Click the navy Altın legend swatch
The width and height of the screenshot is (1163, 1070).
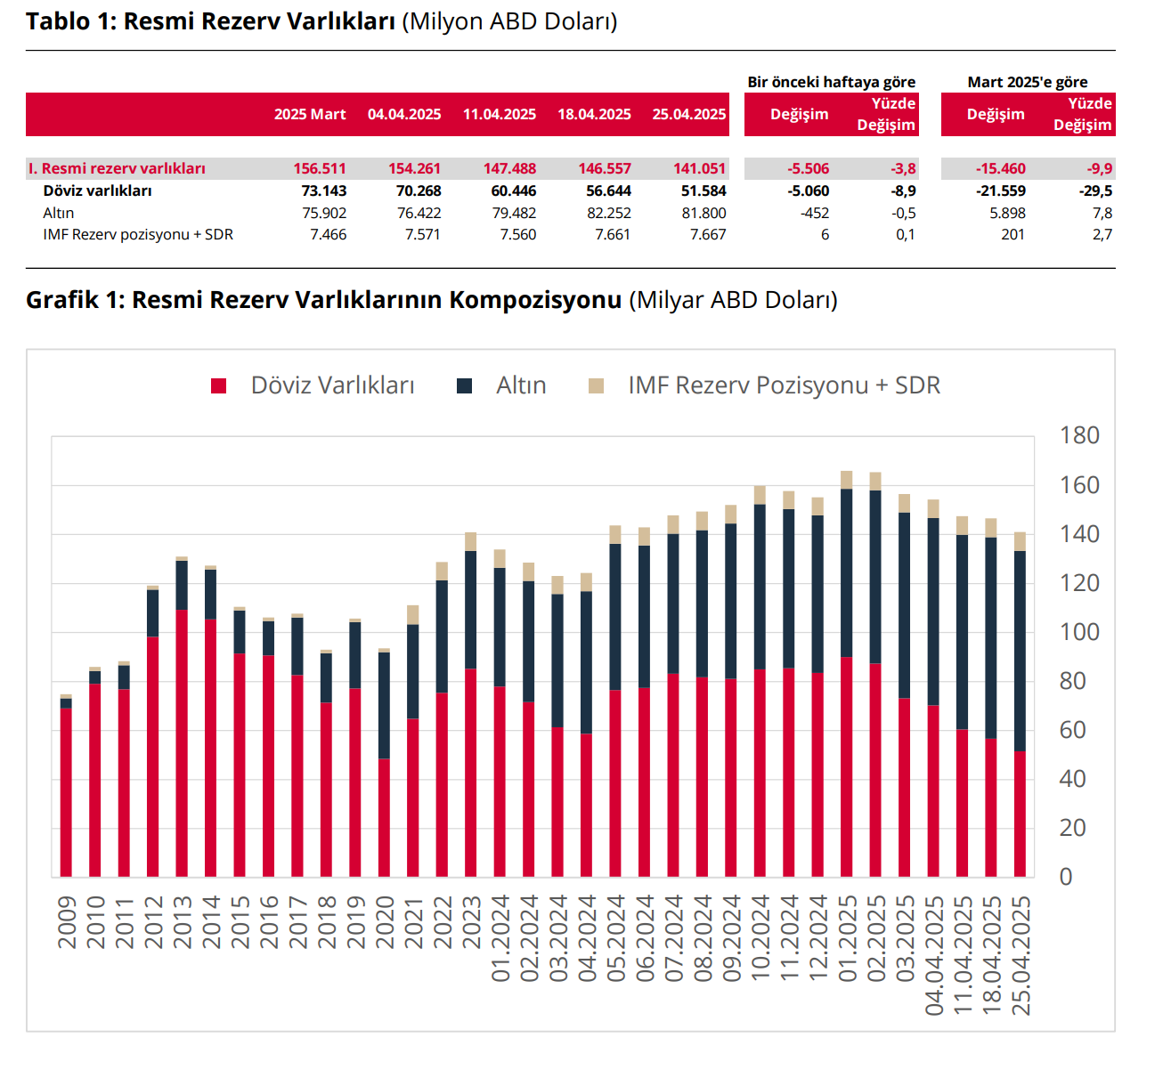(x=464, y=385)
